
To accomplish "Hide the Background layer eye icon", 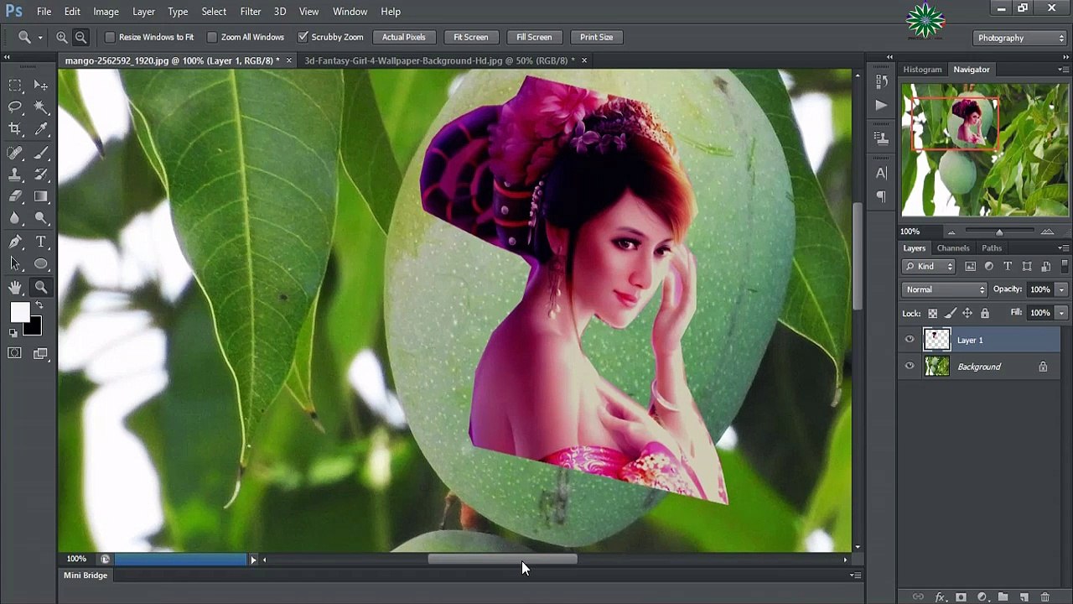I will click(x=910, y=367).
